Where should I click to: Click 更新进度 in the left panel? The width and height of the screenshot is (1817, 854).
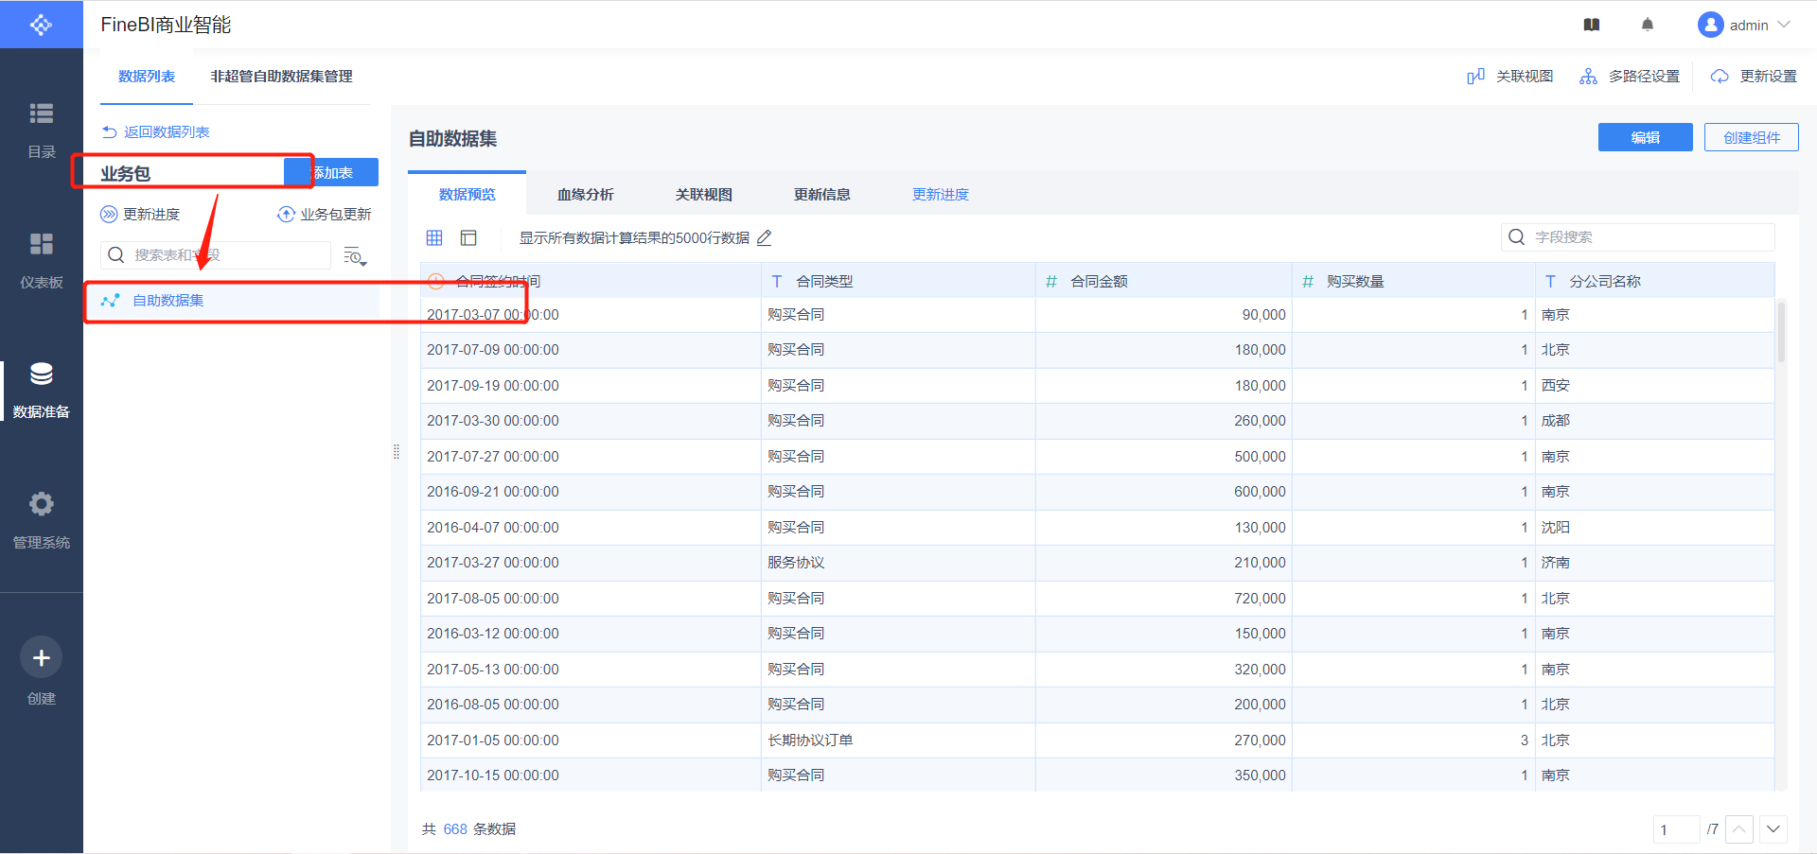[x=140, y=215]
